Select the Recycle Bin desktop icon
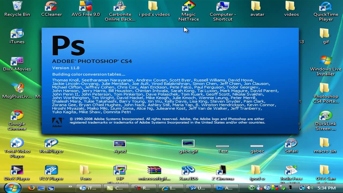The height and width of the screenshot is (193, 343). coord(17,9)
